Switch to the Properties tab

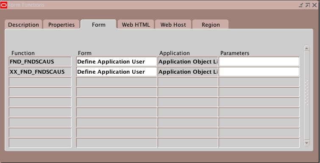(61, 25)
